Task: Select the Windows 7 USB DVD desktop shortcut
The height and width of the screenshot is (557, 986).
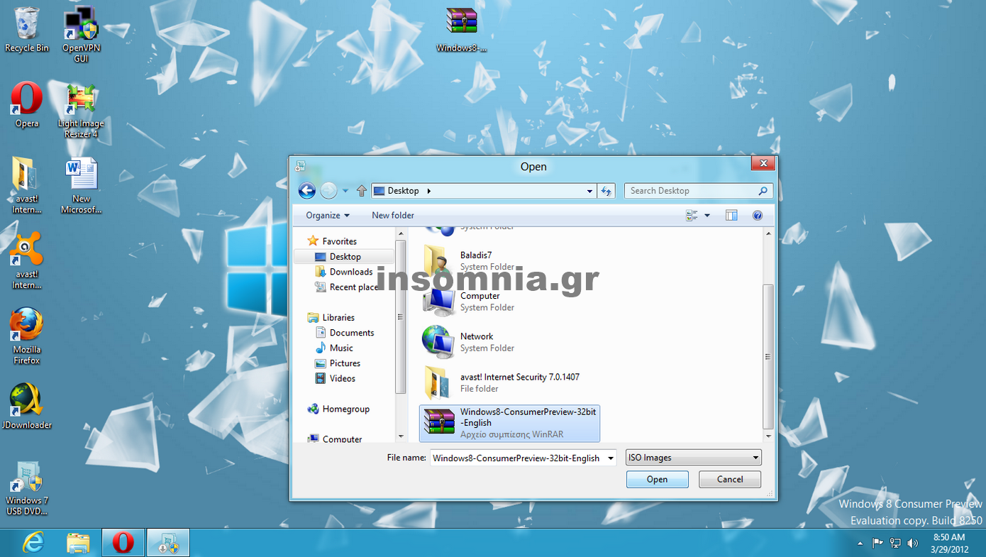Action: (x=27, y=488)
